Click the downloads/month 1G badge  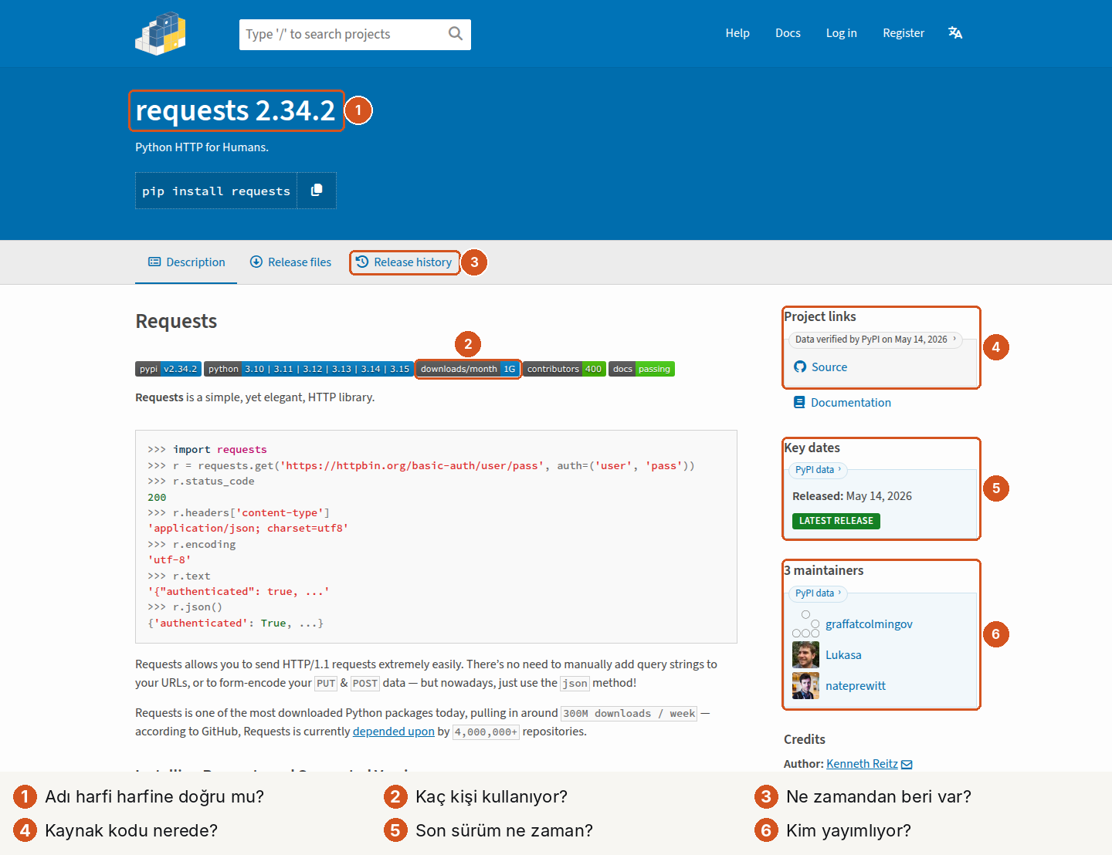pyautogui.click(x=468, y=369)
